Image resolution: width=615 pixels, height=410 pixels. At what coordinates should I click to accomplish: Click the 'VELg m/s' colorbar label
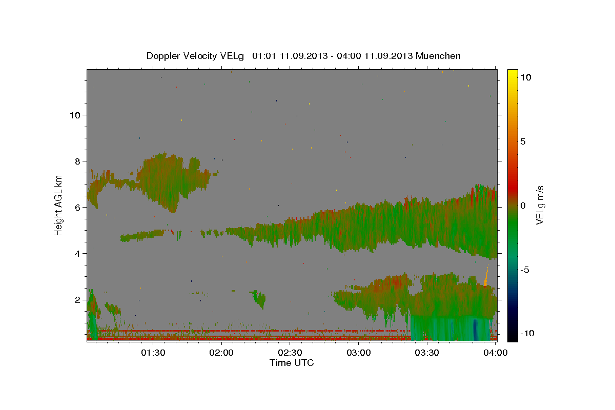click(x=540, y=205)
